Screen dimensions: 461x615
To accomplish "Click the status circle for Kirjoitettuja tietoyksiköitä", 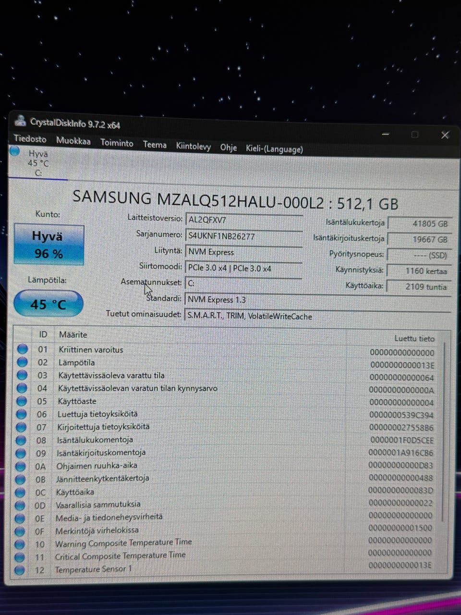I will point(21,427).
